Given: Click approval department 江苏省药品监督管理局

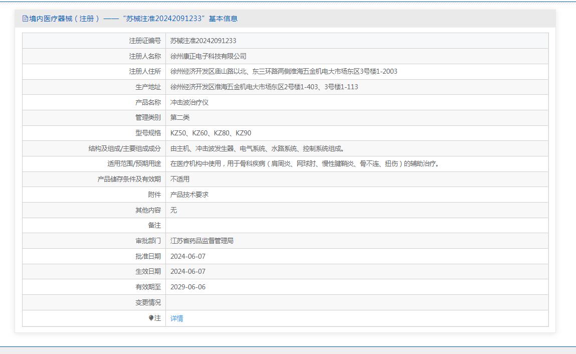Looking at the screenshot, I should click(x=202, y=241).
